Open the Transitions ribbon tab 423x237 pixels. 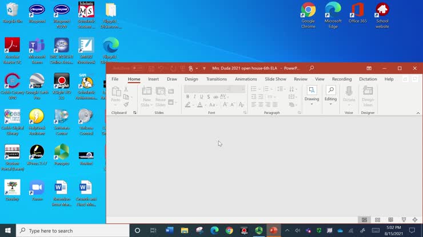216,79
